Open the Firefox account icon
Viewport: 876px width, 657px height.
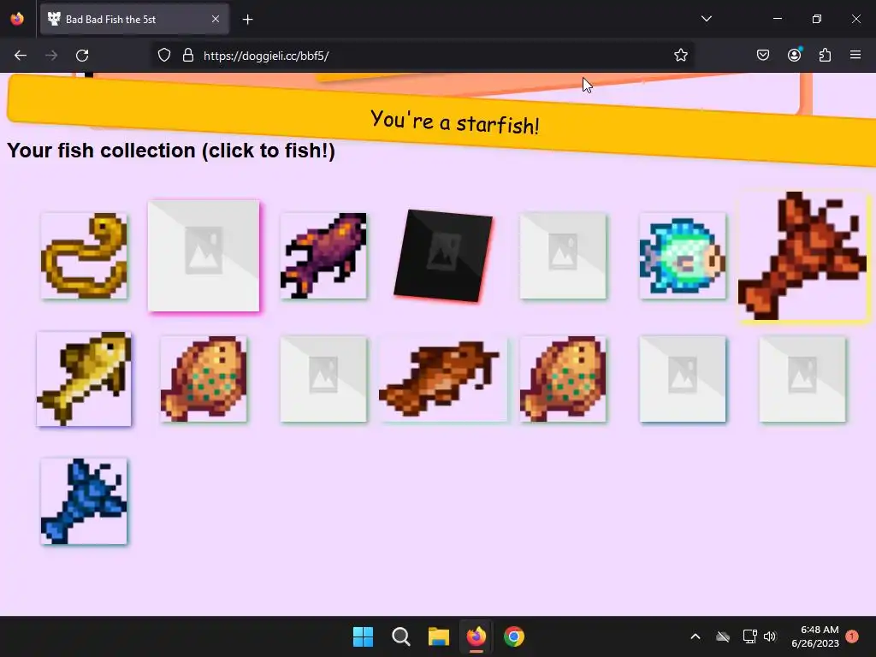click(795, 56)
